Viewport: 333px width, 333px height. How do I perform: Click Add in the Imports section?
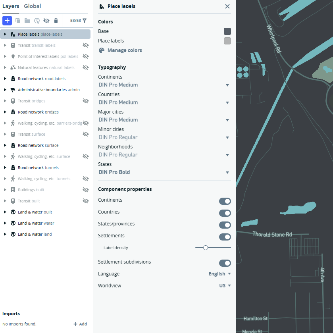tap(80, 324)
